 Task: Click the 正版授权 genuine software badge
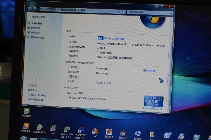[x=154, y=101]
